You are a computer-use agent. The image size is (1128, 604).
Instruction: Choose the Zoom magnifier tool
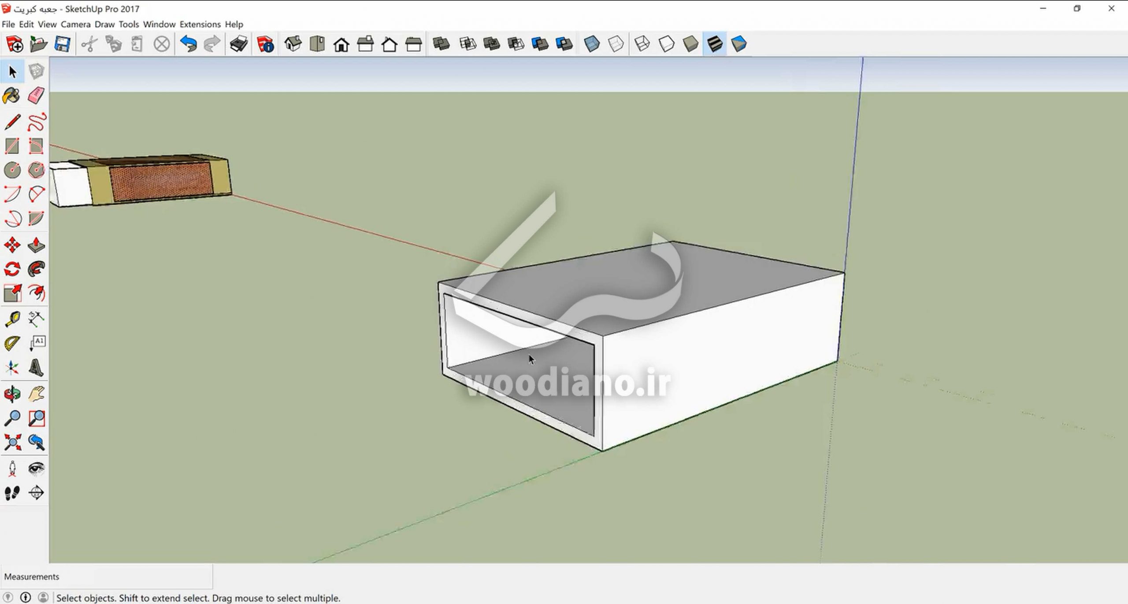[12, 418]
